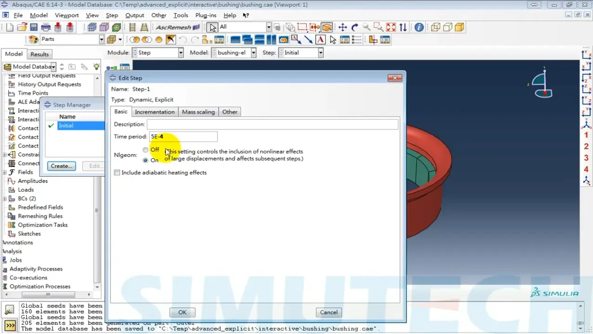Click the pan view cross-arrows icon

[x=343, y=27]
